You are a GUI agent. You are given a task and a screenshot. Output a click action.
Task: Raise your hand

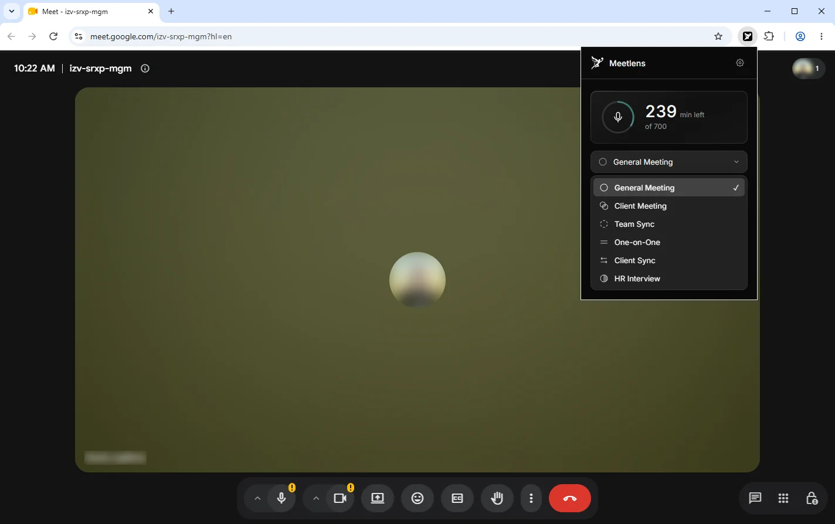click(x=497, y=498)
